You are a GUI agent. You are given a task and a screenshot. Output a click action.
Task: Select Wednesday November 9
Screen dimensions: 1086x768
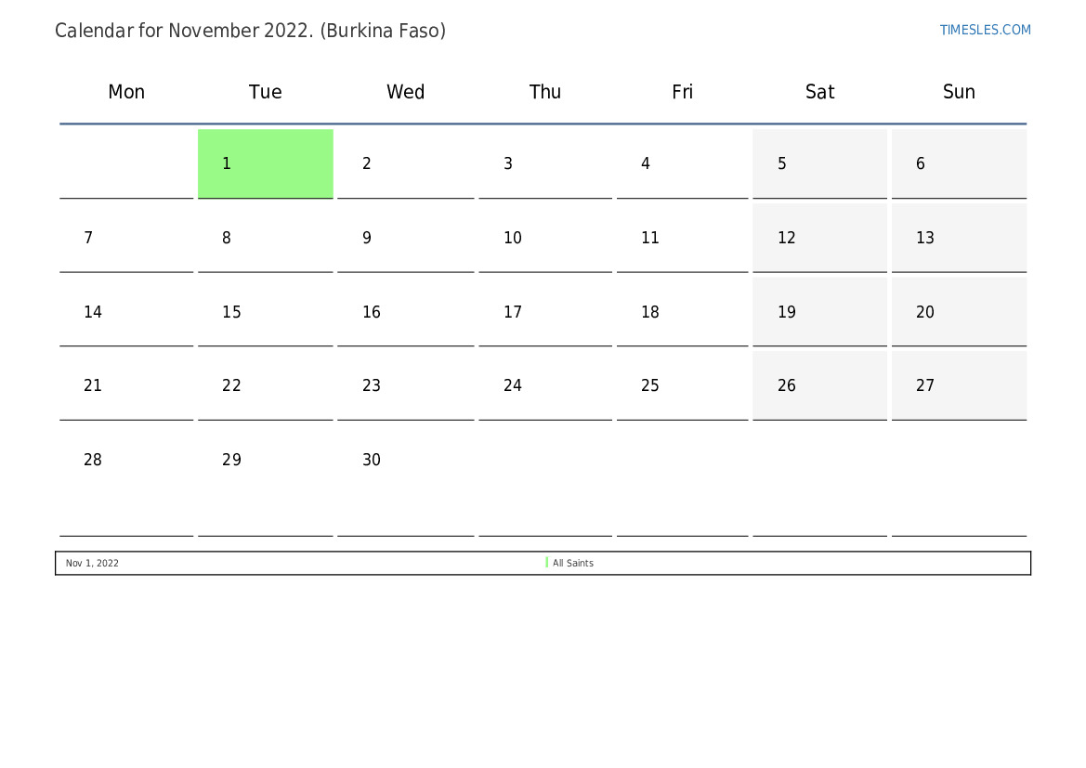[405, 238]
